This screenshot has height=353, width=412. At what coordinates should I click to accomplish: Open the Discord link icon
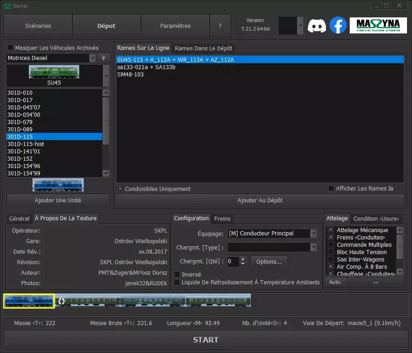(317, 26)
